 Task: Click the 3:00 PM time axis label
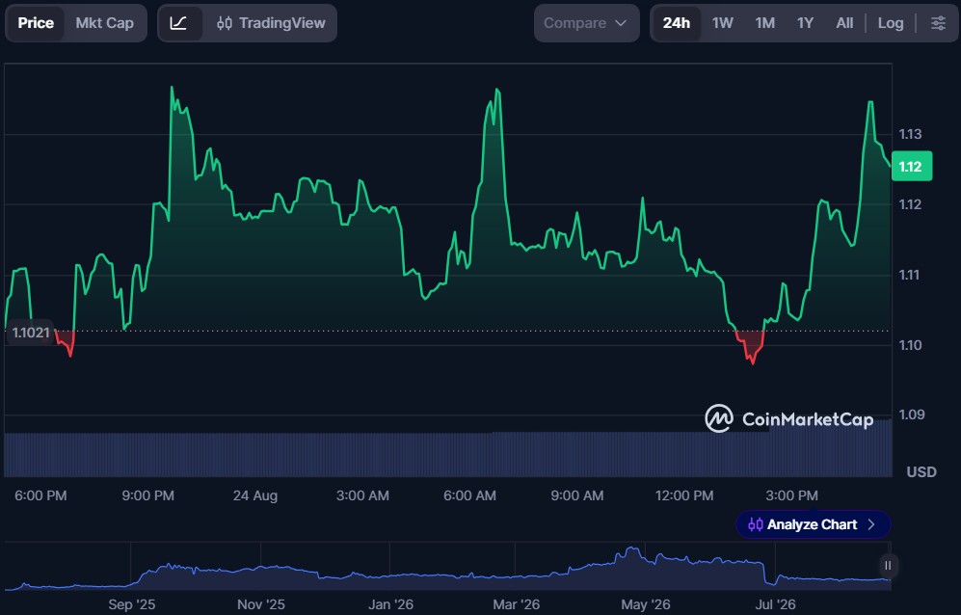(x=791, y=495)
